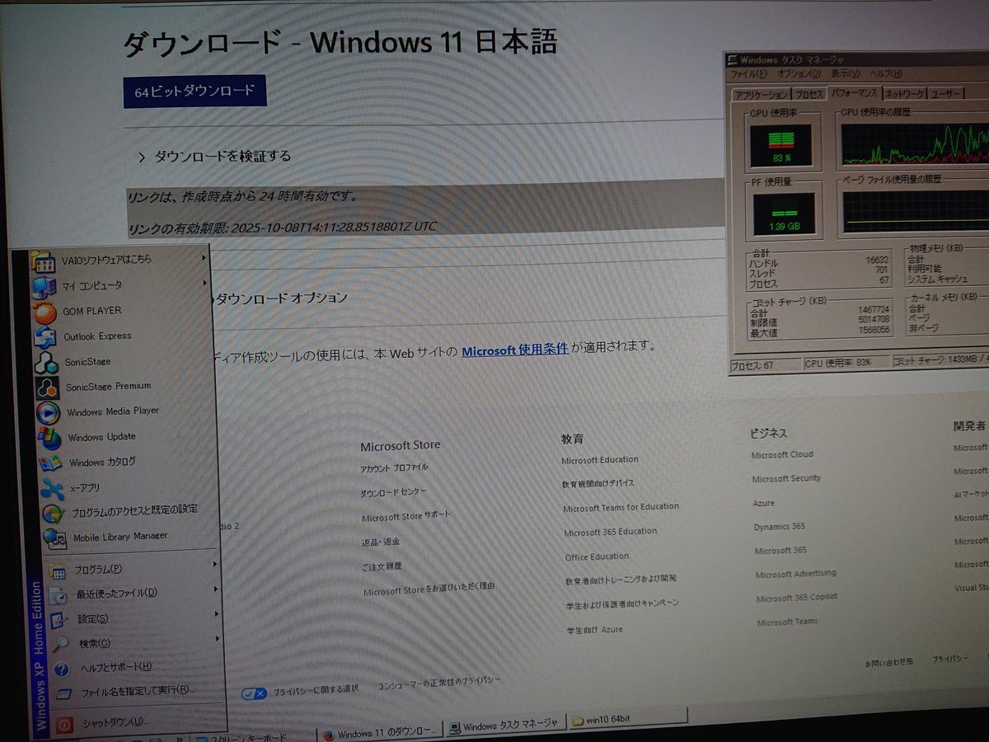Open オプション(O) menu in Task Manager

[x=799, y=74]
